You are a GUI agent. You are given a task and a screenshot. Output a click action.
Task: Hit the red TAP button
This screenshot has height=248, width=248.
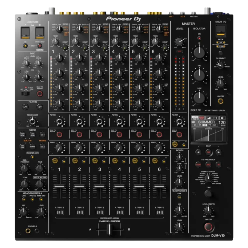click(x=208, y=152)
